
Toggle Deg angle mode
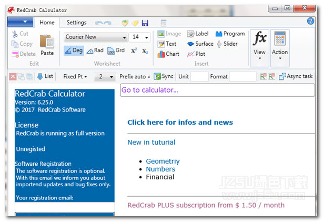tap(74, 51)
